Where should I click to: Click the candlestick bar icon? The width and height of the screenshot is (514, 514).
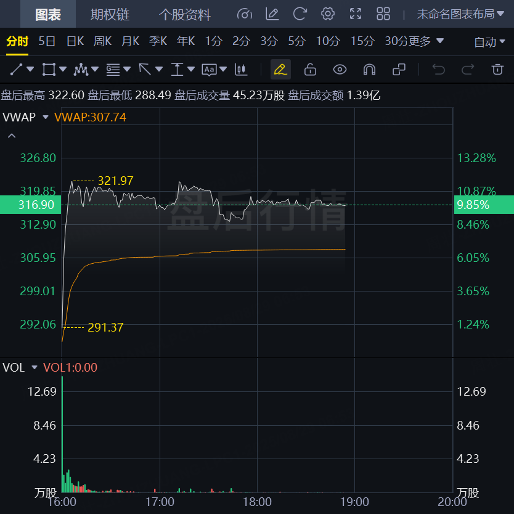coord(241,70)
